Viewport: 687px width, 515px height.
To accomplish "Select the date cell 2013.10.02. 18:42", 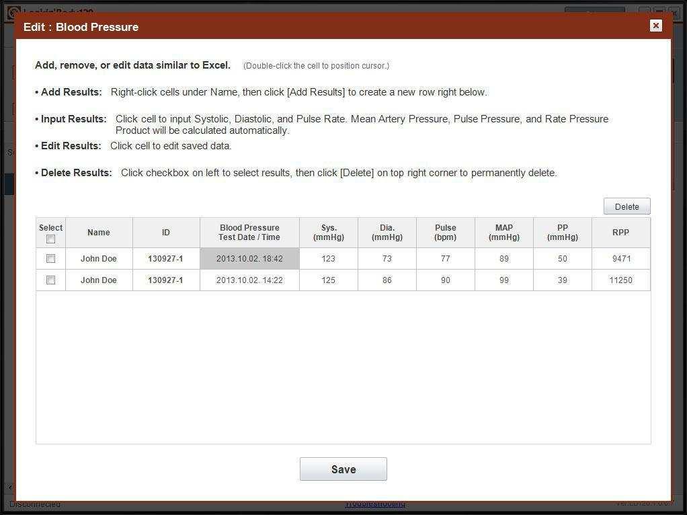I will [x=249, y=259].
